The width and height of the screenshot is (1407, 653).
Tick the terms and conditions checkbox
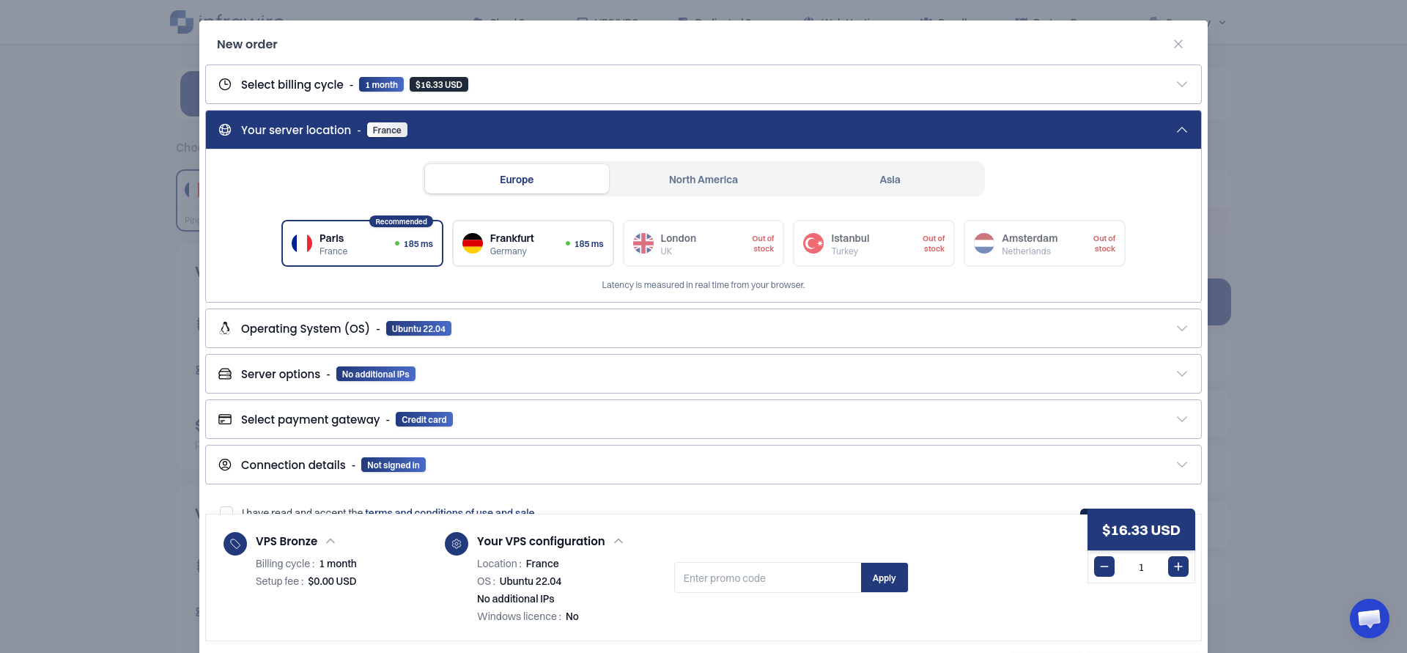(x=226, y=511)
